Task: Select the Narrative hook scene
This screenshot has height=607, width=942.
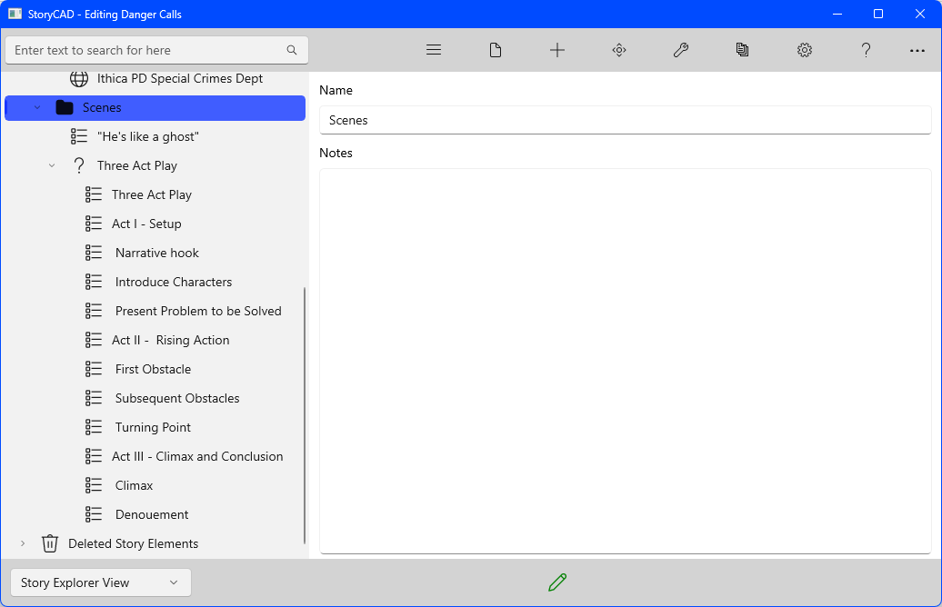Action: 156,253
